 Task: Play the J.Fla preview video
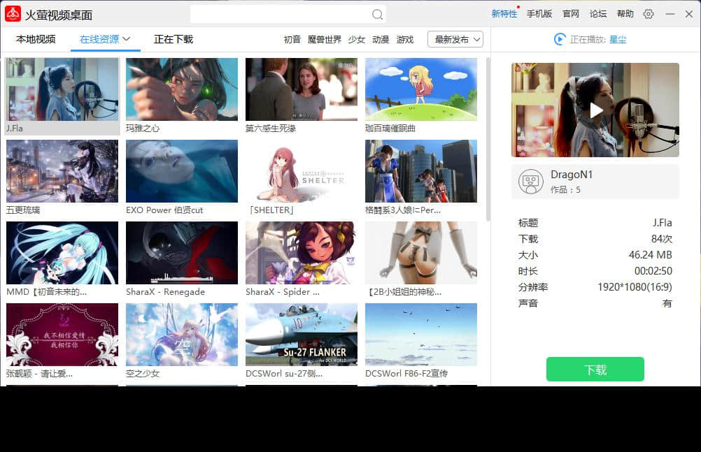tap(595, 110)
